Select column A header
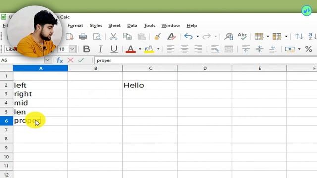Viewport: 317px width, 178px height. tap(41, 68)
